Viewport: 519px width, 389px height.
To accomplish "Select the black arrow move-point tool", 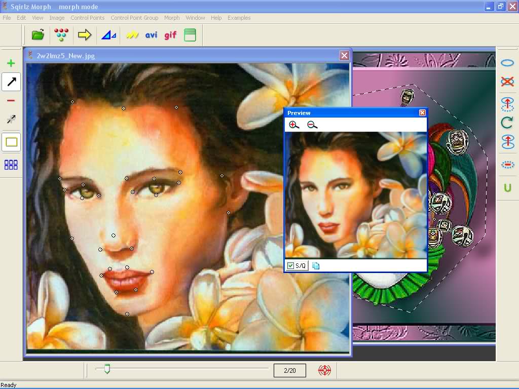I will click(11, 82).
